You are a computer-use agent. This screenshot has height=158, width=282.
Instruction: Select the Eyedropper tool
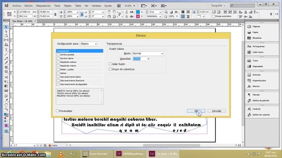point(6,101)
